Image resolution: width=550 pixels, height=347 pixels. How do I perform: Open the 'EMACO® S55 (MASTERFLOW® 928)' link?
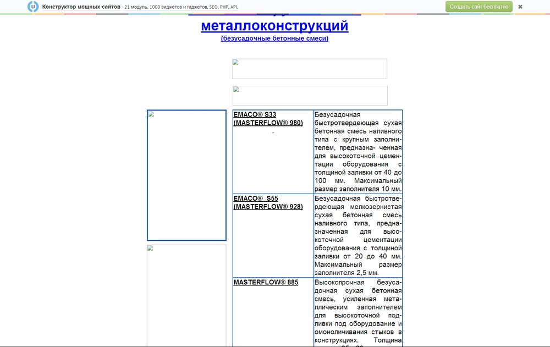pyautogui.click(x=268, y=202)
